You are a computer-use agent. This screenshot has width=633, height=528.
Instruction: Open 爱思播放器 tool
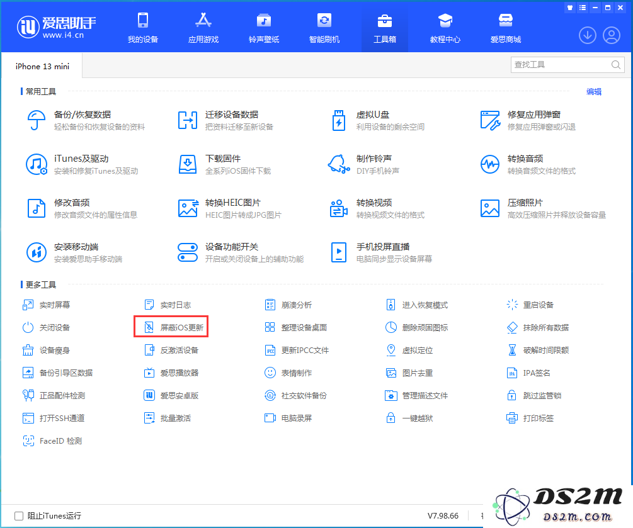pyautogui.click(x=171, y=373)
